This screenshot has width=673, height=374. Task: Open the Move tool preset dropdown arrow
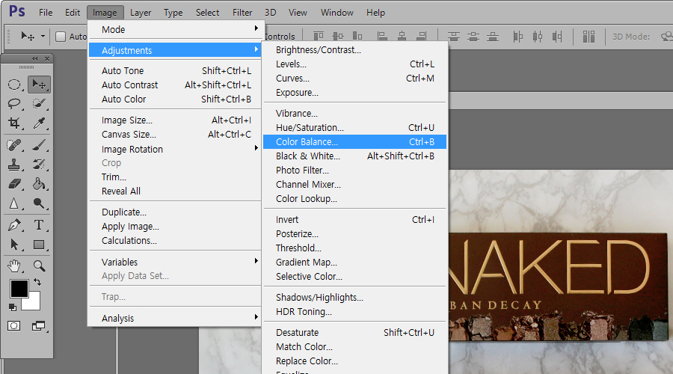[x=43, y=37]
